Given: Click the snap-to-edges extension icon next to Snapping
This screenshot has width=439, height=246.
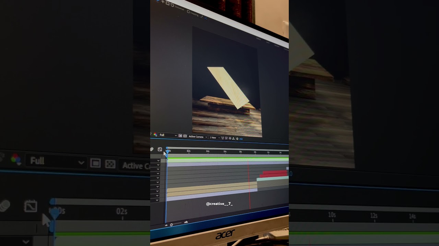Looking at the screenshot, I should point(202,17).
